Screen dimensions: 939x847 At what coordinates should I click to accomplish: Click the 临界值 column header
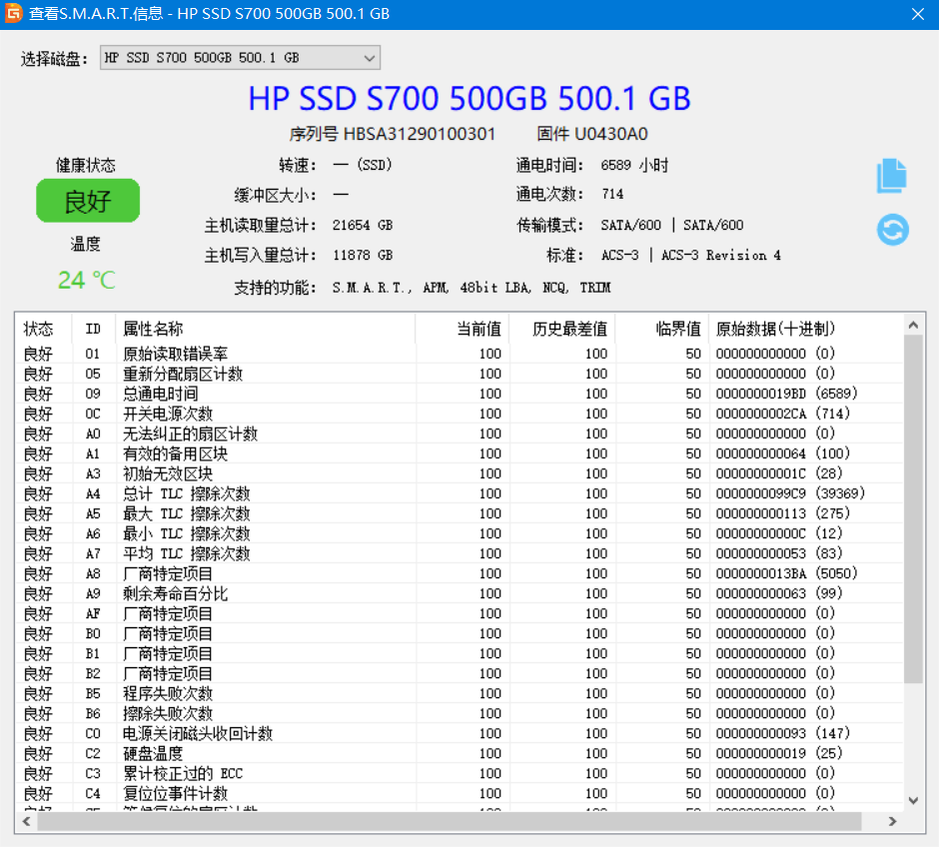point(661,329)
